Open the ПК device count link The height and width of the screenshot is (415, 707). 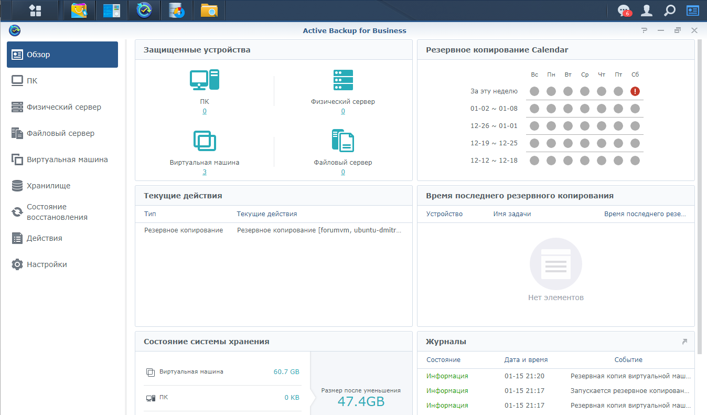click(x=205, y=111)
